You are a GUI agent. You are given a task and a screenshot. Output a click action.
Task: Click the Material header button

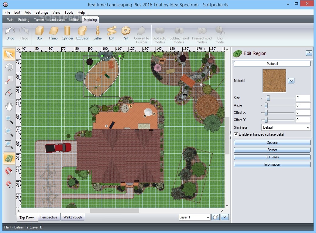(272, 64)
